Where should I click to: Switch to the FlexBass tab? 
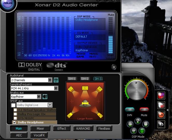point(104,129)
